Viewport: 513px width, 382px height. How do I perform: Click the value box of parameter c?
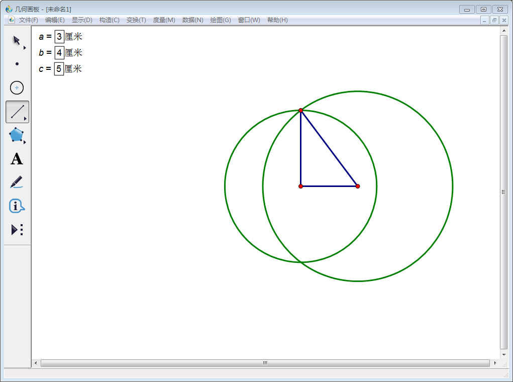click(59, 69)
